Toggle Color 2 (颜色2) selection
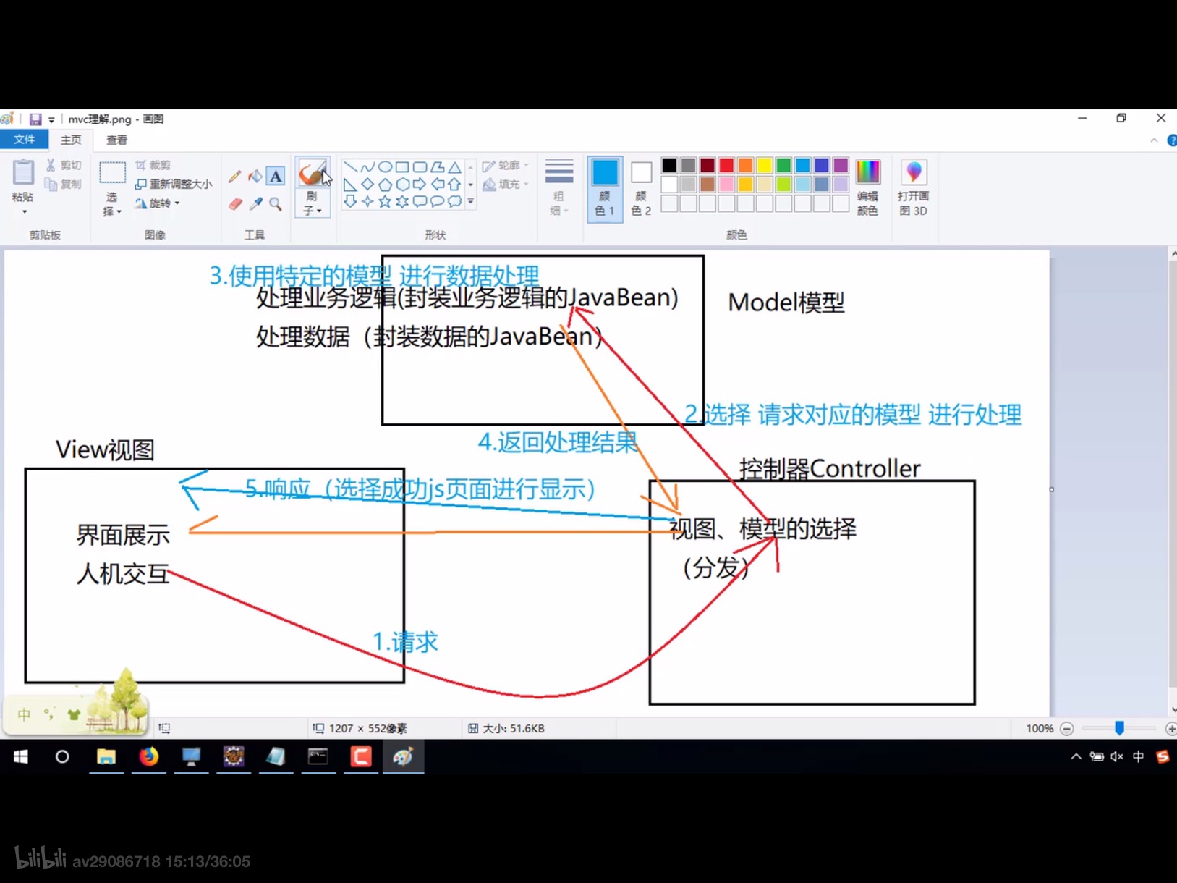 (x=641, y=188)
